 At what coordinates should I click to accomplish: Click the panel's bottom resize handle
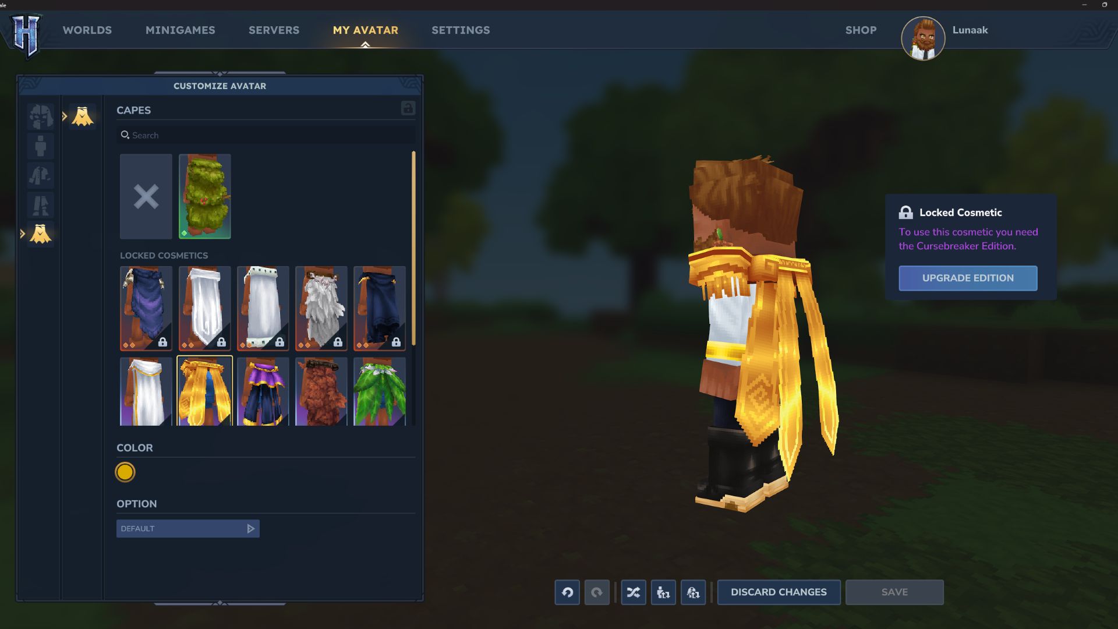coord(220,603)
